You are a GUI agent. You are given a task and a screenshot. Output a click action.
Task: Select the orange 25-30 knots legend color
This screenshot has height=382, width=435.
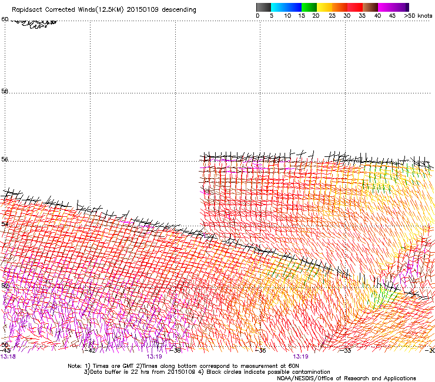pos(340,7)
